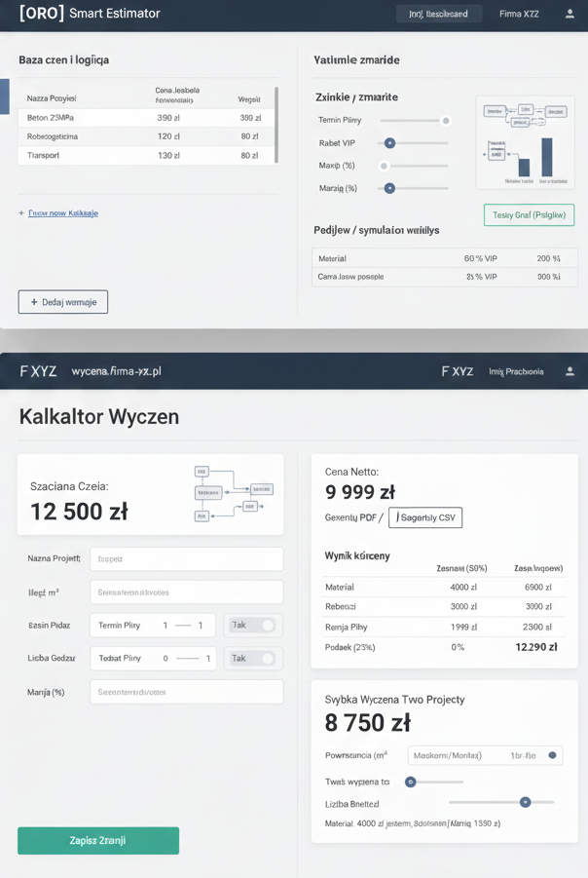Click the Nazna Projekt input field
Screen dimensions: 588x878
tap(186, 559)
